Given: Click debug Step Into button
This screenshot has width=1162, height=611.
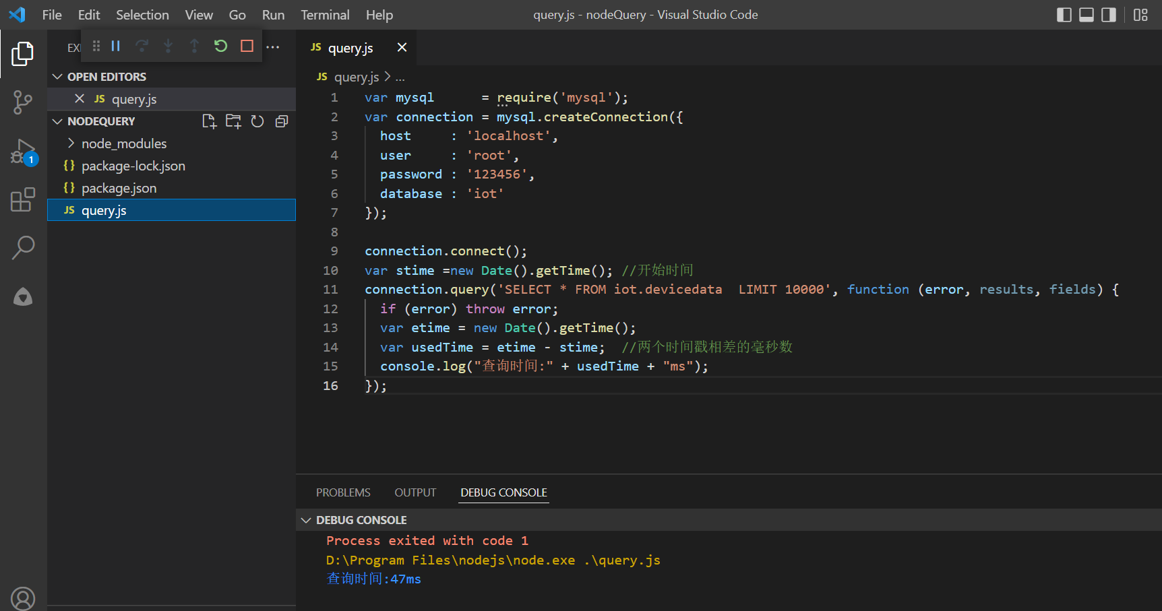Looking at the screenshot, I should point(168,46).
